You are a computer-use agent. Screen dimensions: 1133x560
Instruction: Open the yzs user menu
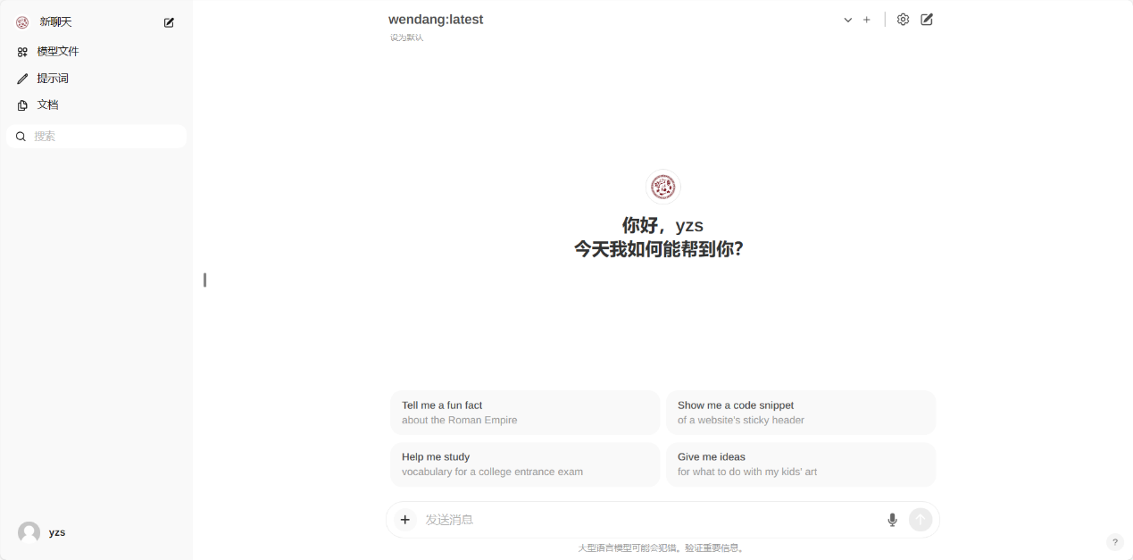pyautogui.click(x=96, y=532)
